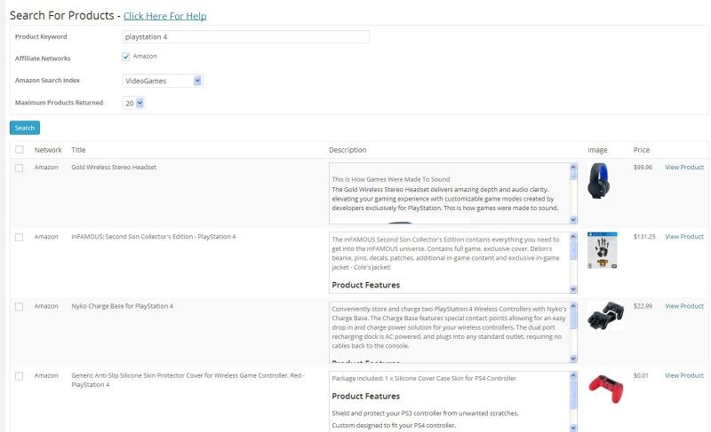Click the Product Keyword input field
The image size is (711, 432).
tap(246, 36)
